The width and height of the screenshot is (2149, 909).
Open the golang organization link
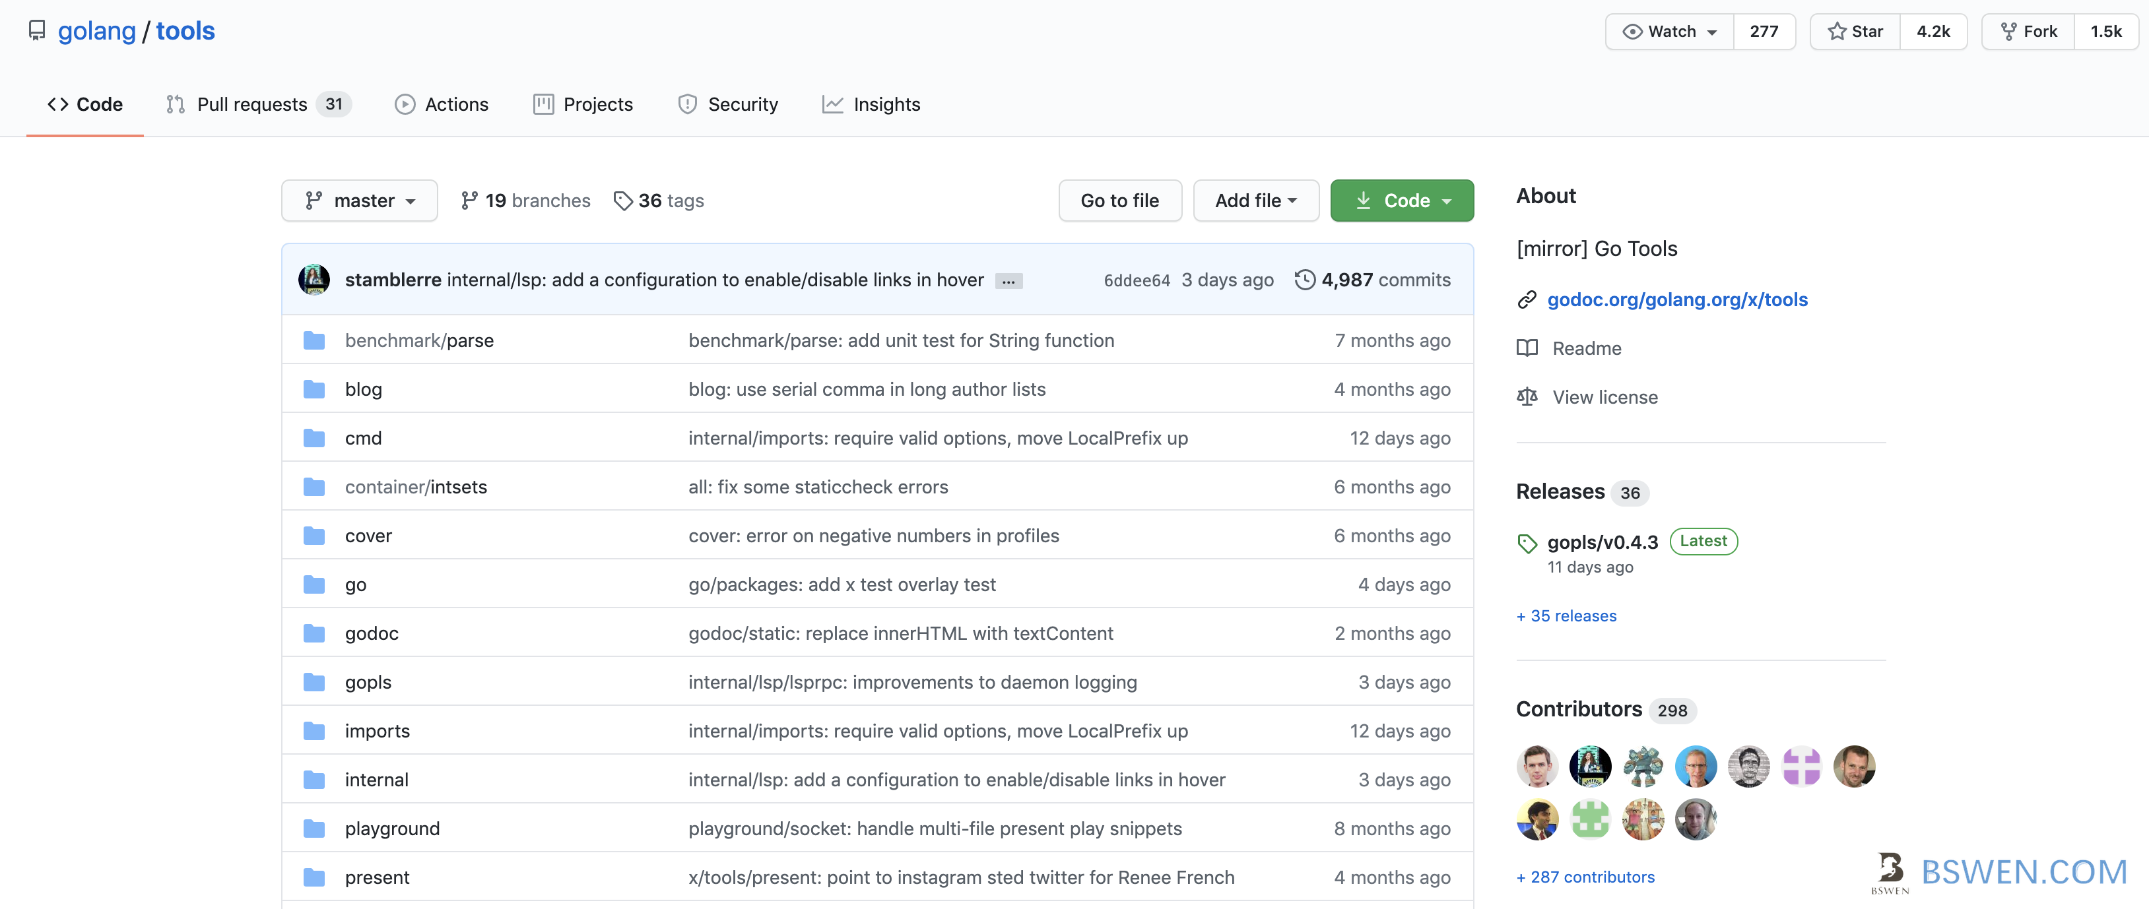pos(97,31)
